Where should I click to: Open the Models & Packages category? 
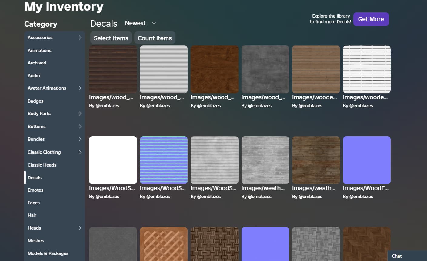48,253
